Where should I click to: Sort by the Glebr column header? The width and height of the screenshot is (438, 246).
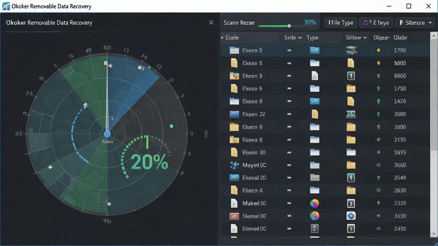coord(400,38)
